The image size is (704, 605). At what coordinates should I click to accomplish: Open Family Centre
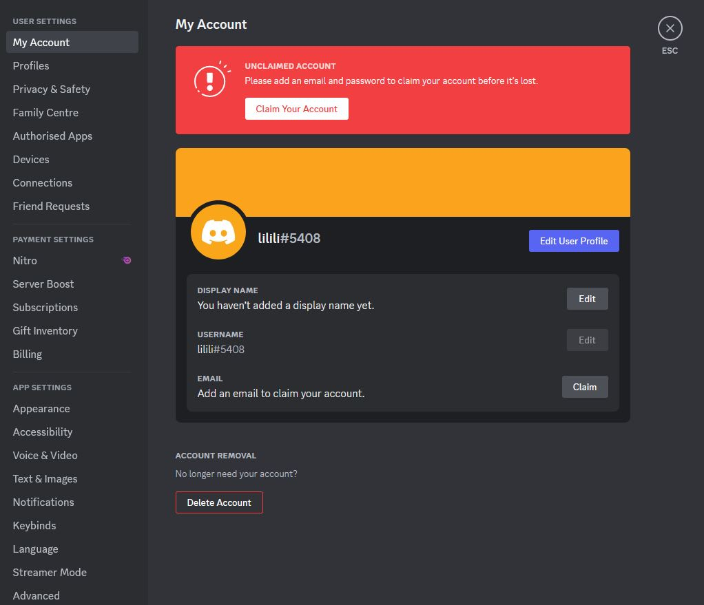(x=72, y=112)
